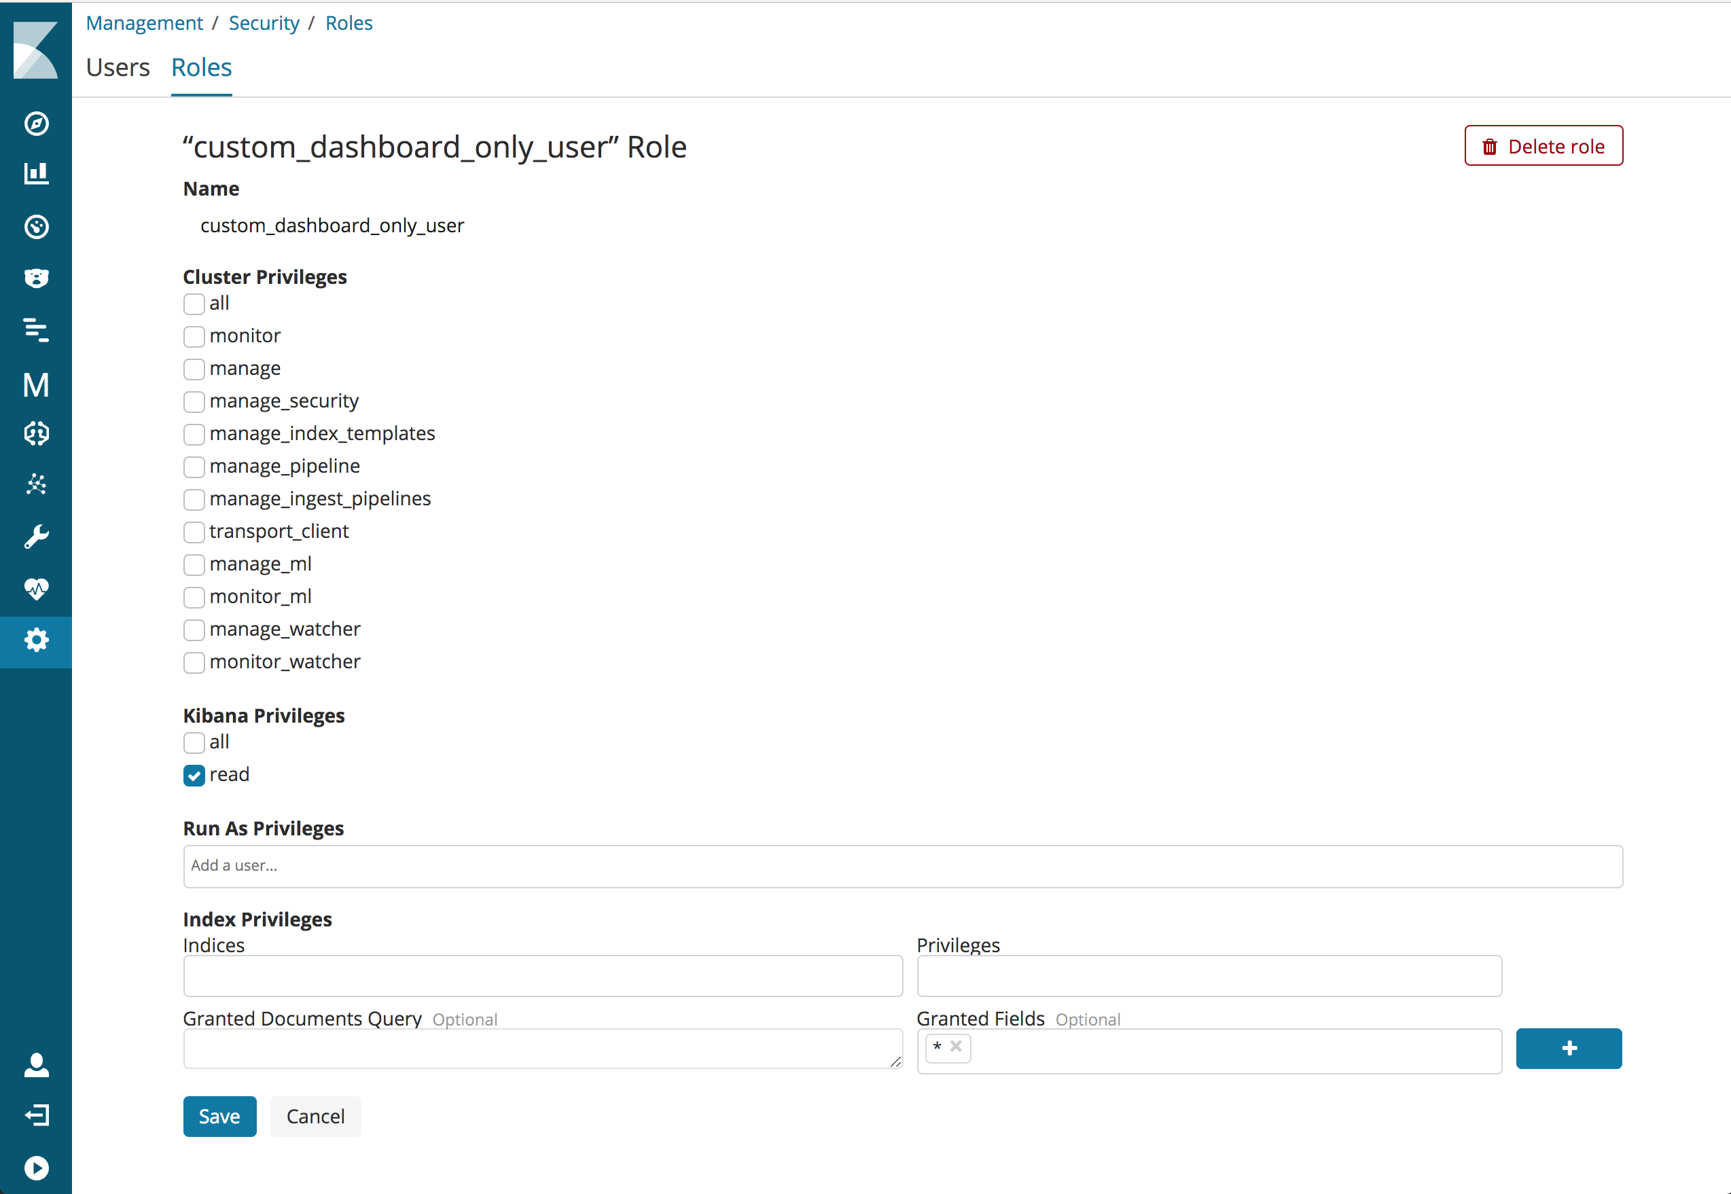Select the Management gear icon

[x=36, y=640]
